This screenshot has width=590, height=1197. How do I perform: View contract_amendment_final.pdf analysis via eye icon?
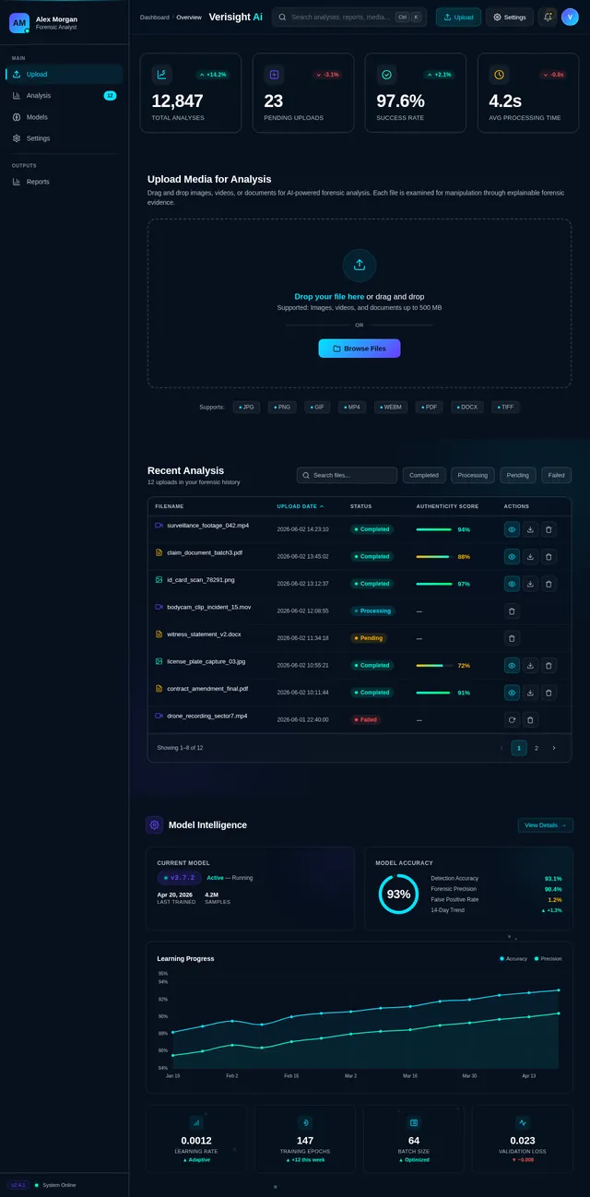[512, 693]
